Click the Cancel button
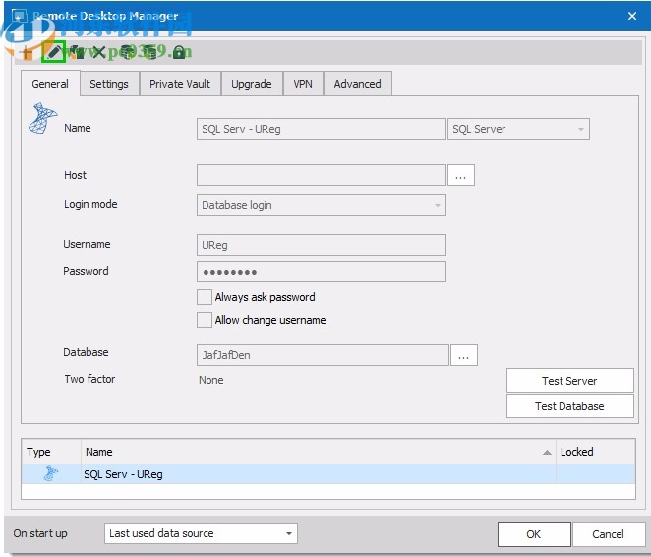 609,534
